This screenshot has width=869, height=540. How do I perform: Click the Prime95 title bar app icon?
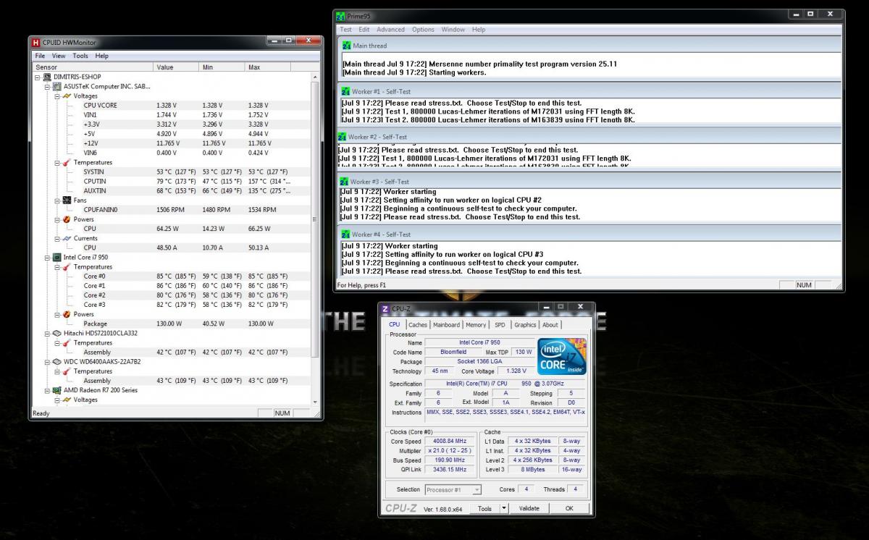pos(341,16)
